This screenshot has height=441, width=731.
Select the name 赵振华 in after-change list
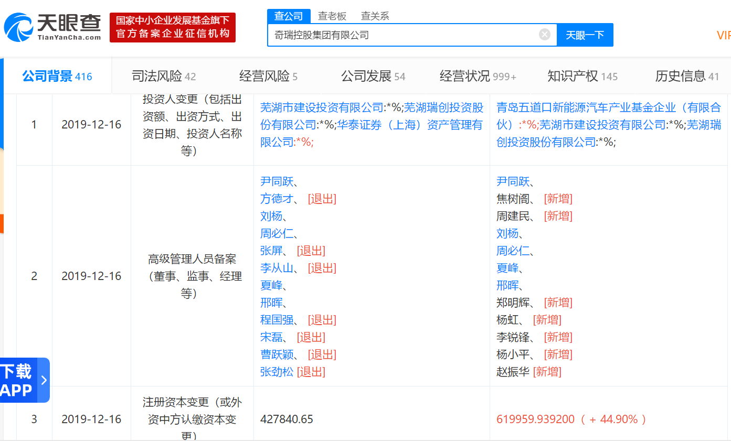pos(513,372)
